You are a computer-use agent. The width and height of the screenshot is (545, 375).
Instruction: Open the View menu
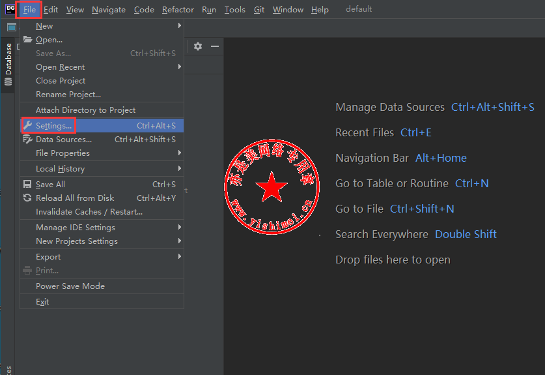[x=75, y=9]
